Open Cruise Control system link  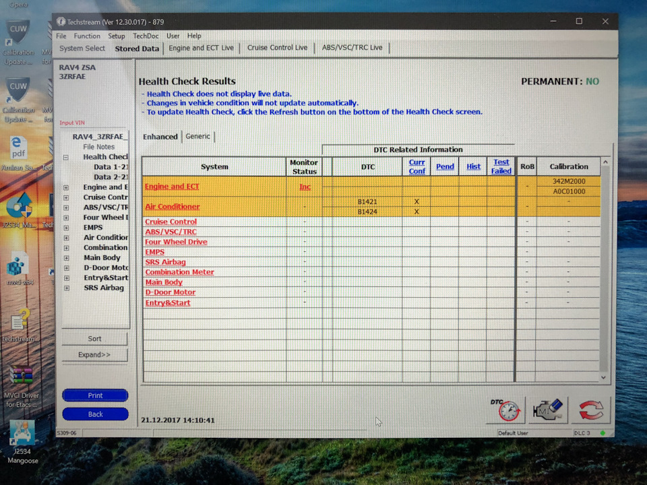171,222
